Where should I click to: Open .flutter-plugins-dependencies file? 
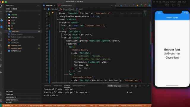[x=23, y=37]
